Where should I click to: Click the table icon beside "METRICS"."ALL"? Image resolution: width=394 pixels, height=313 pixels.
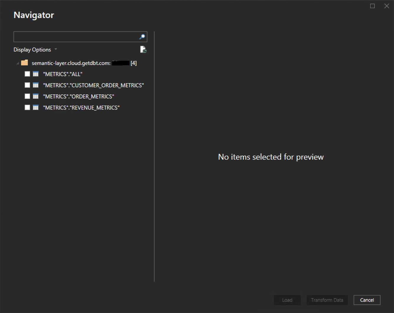click(35, 74)
